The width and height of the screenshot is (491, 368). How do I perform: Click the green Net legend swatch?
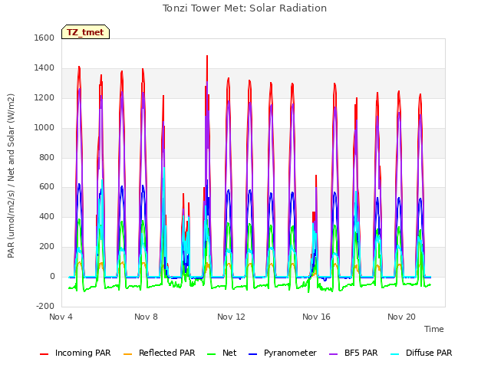click(212, 354)
